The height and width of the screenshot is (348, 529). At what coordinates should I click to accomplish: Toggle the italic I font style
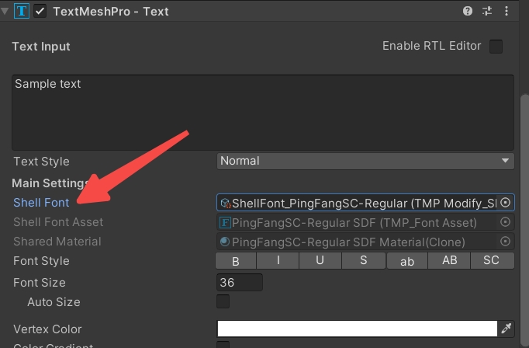278,261
